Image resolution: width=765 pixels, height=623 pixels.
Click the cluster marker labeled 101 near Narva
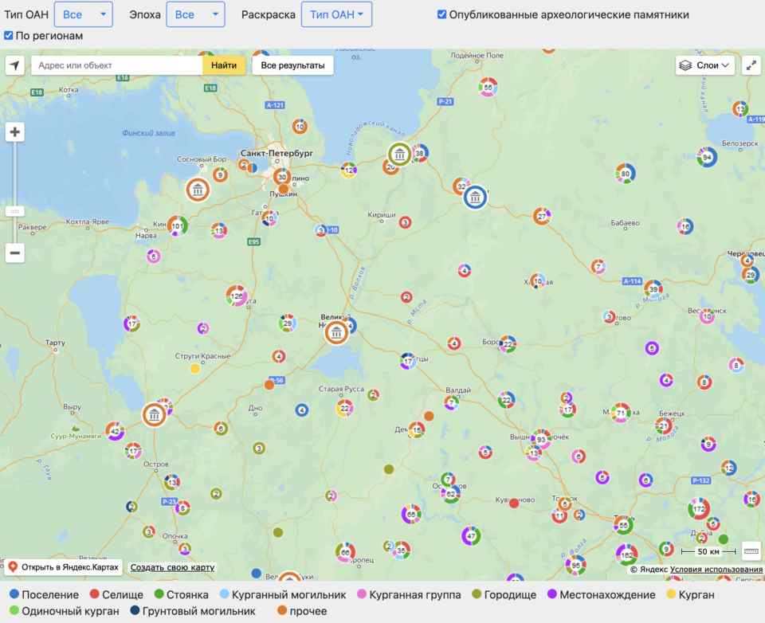click(x=177, y=226)
